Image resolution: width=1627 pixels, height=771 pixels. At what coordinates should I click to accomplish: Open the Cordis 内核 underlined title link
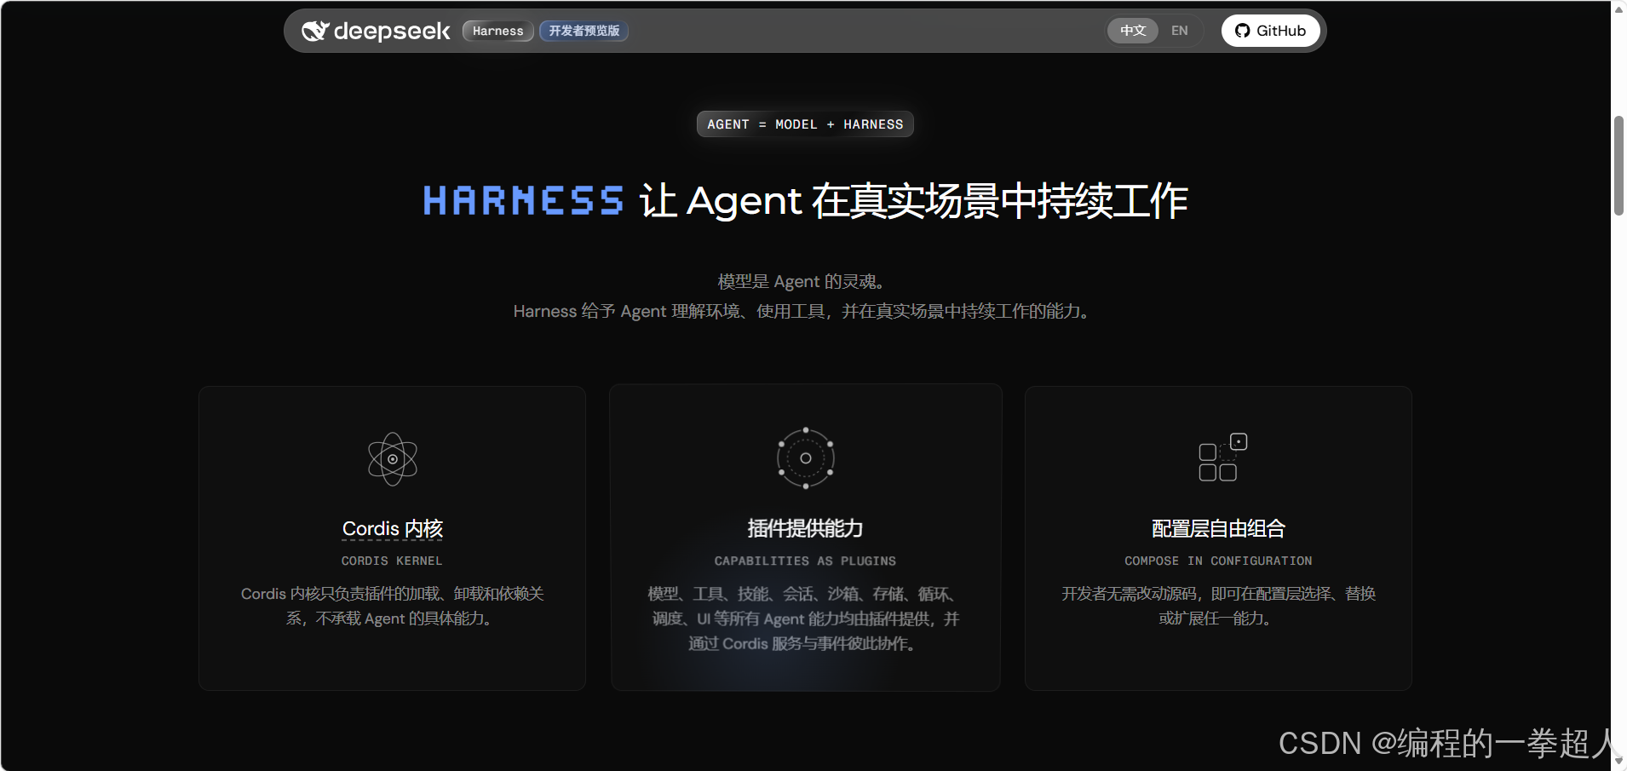[393, 529]
